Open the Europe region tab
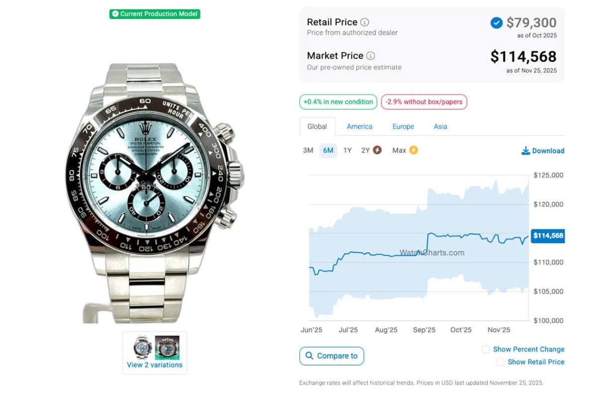The image size is (597, 395). coord(403,126)
